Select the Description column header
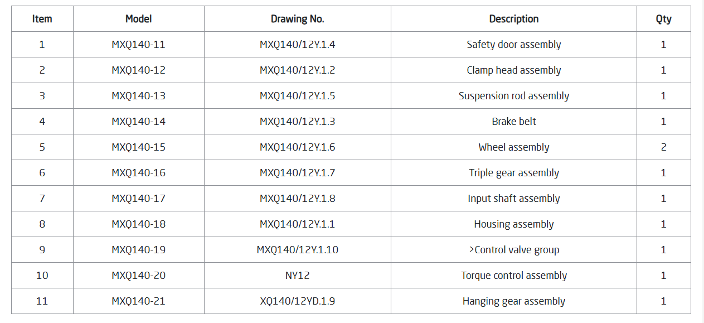This screenshot has width=704, height=323. coord(513,19)
